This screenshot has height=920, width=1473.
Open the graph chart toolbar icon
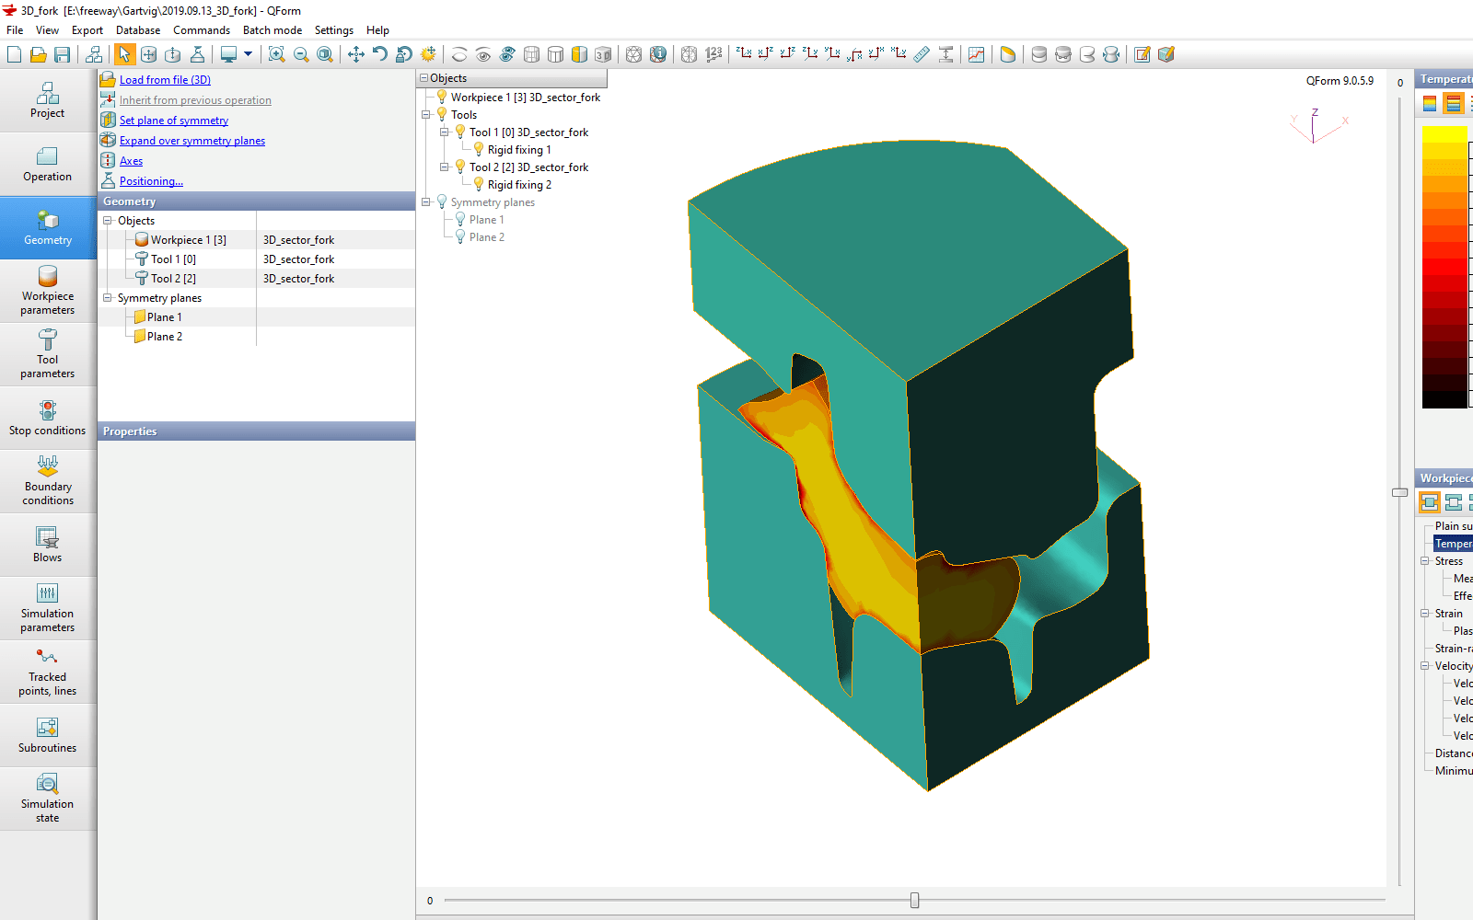pos(976,55)
